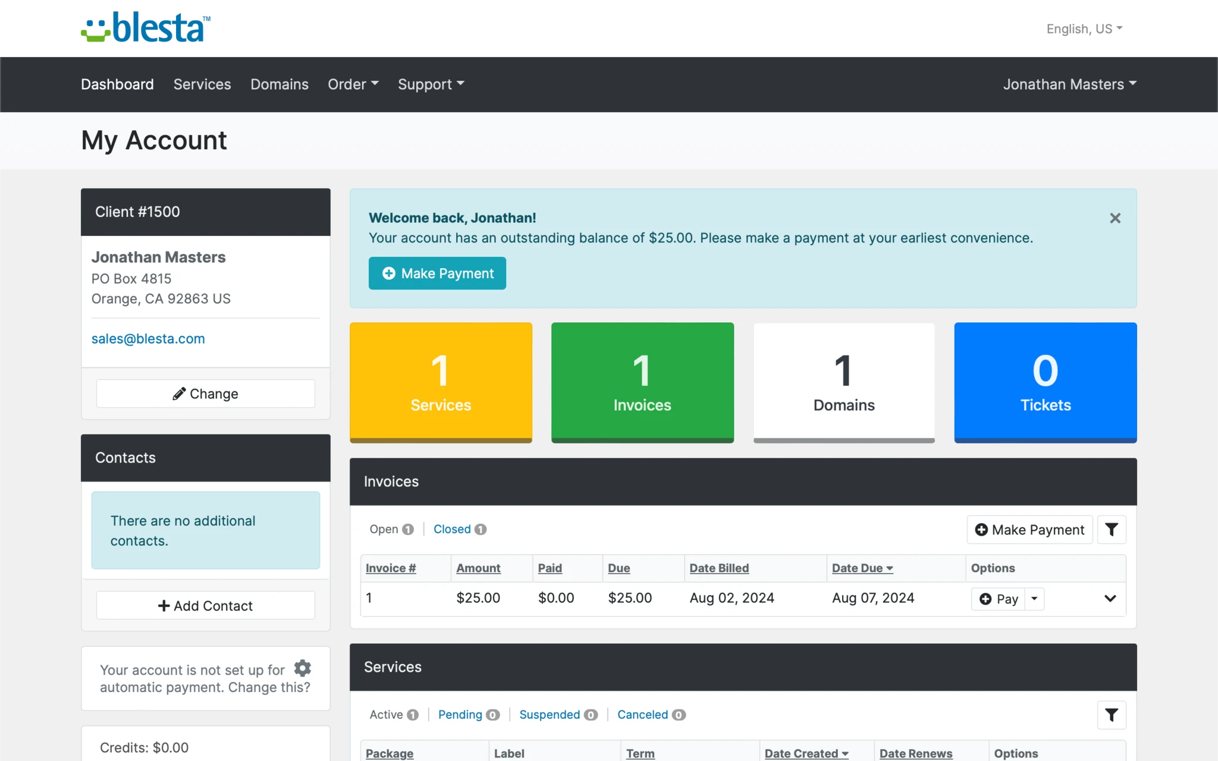
Task: Open the blue Tickets summary card
Action: click(1046, 382)
